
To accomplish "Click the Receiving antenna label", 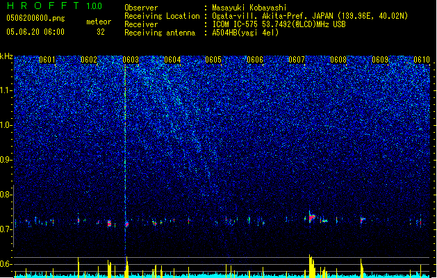I will click(160, 33).
